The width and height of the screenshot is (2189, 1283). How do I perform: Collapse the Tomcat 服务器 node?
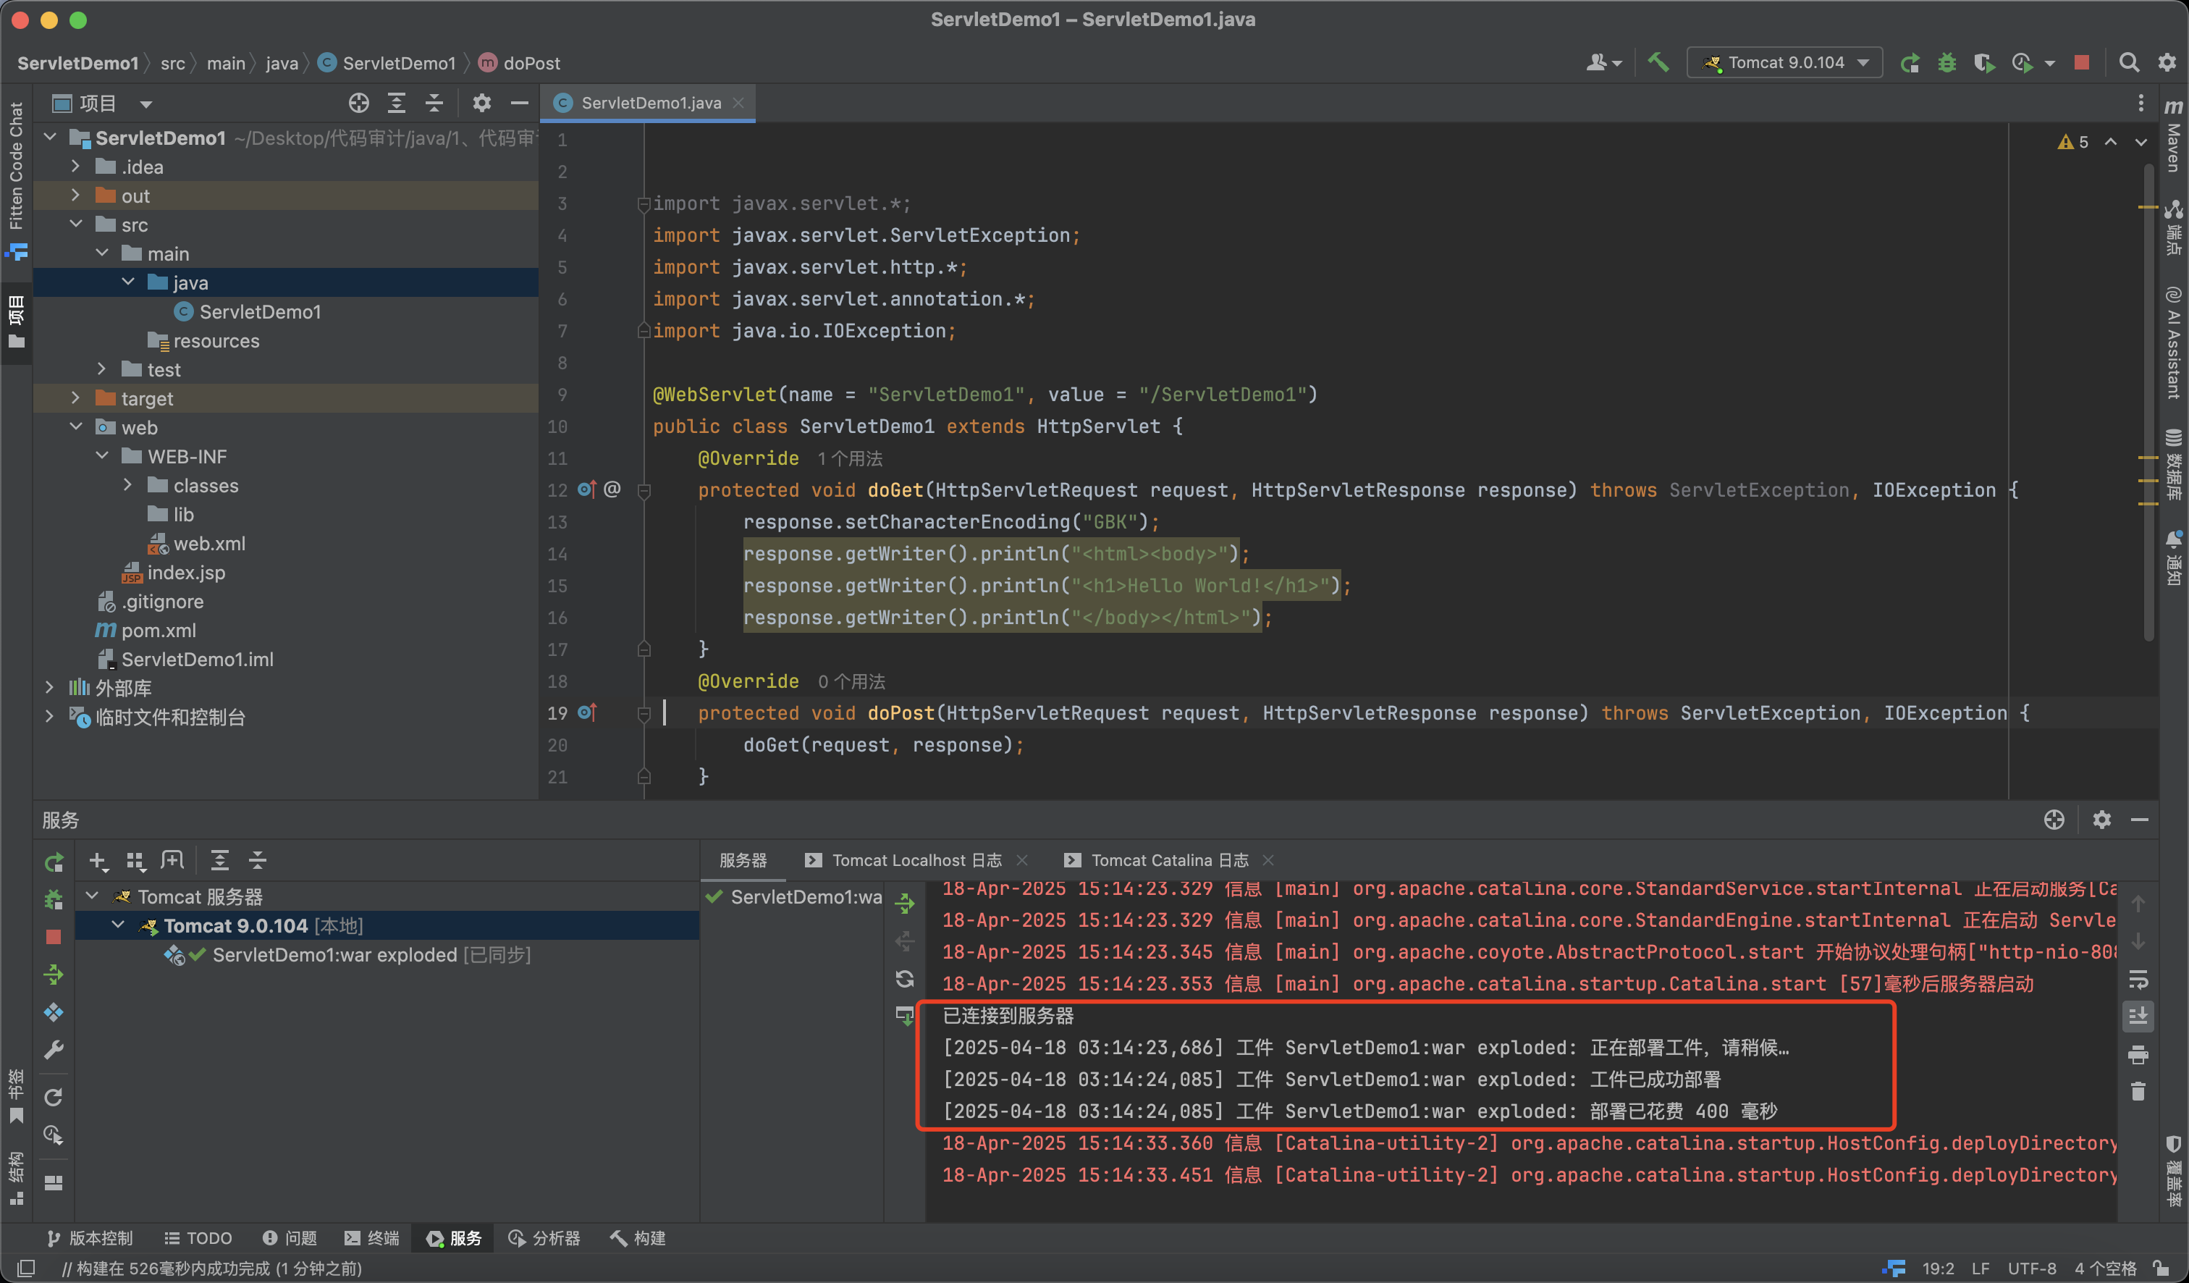pos(93,896)
